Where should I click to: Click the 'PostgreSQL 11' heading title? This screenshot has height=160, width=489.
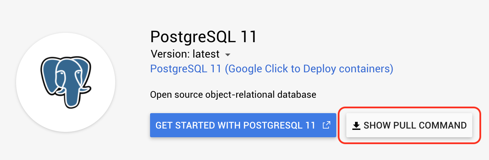(x=204, y=36)
